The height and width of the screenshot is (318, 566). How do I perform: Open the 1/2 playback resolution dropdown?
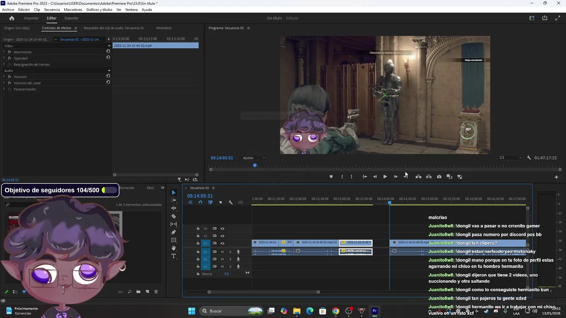point(510,158)
